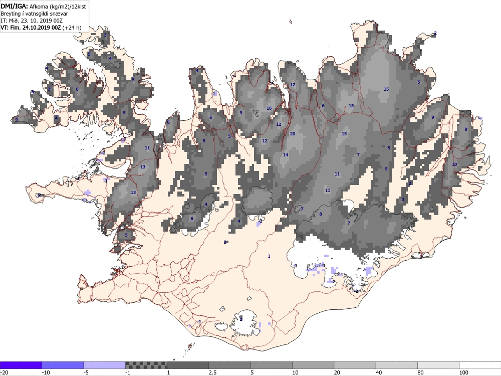Click the map value '20' in the northern highlands
This screenshot has height=376, width=501.
point(293,134)
